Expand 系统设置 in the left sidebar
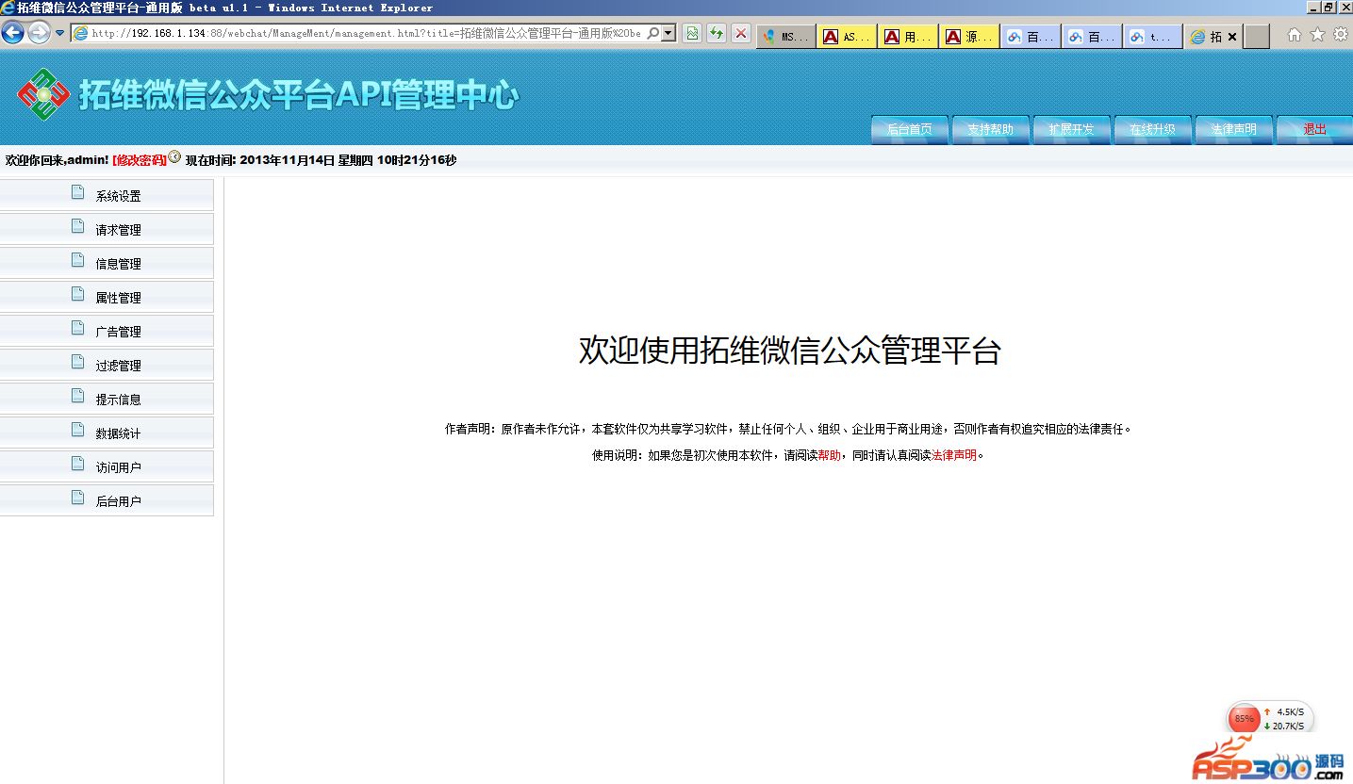 (118, 196)
